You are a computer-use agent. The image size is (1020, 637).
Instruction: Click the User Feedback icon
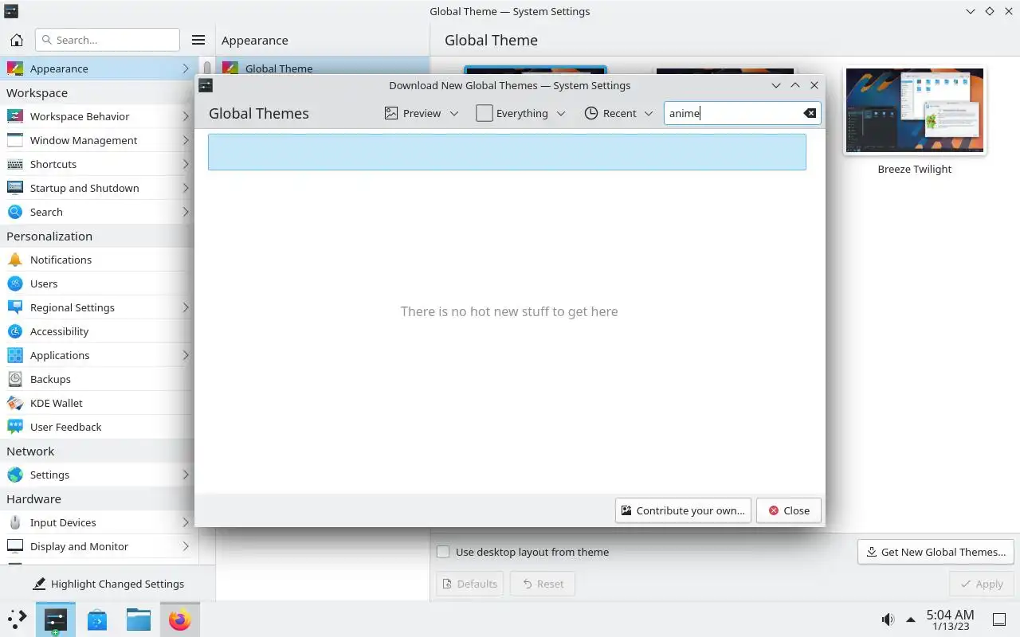pos(14,427)
